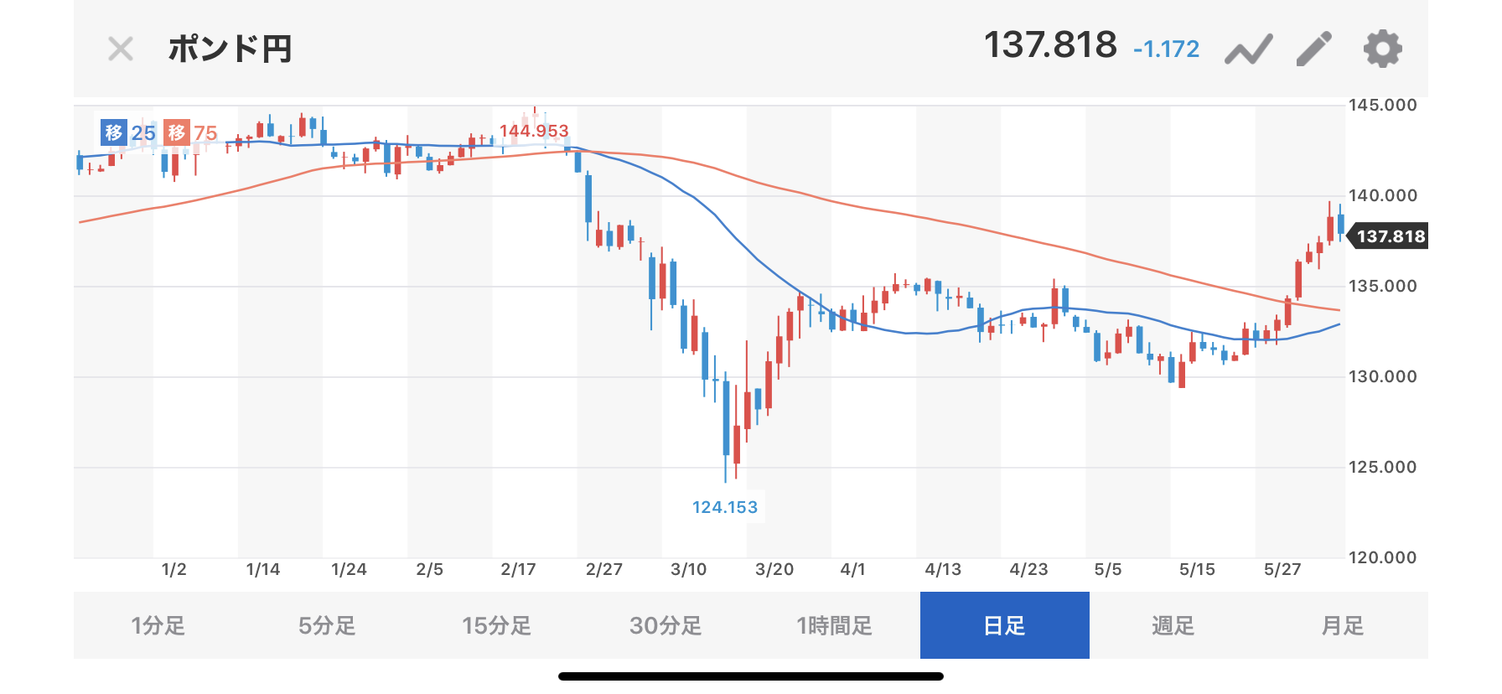Viewport: 1502px width, 694px height.
Task: Open the chart indicator line icon
Action: pos(1248,49)
